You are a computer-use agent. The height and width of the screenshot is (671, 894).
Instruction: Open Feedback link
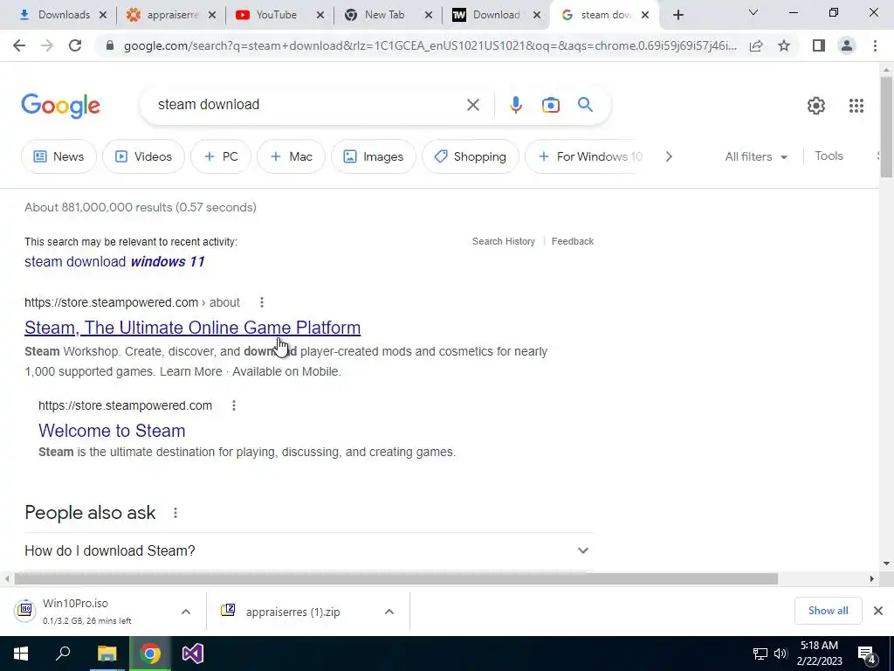tap(573, 241)
